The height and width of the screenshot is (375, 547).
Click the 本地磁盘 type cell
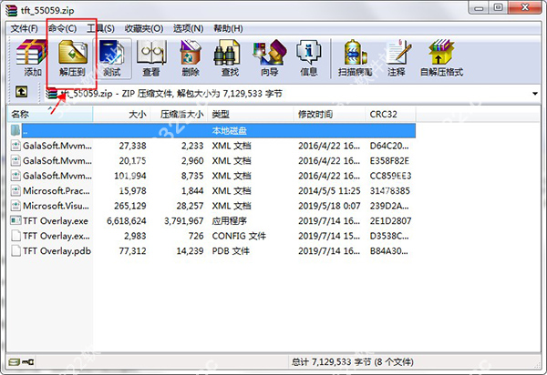229,130
